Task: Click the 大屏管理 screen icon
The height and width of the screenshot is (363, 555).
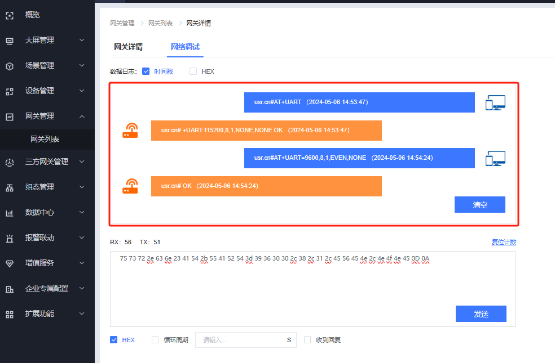Action: tap(10, 41)
